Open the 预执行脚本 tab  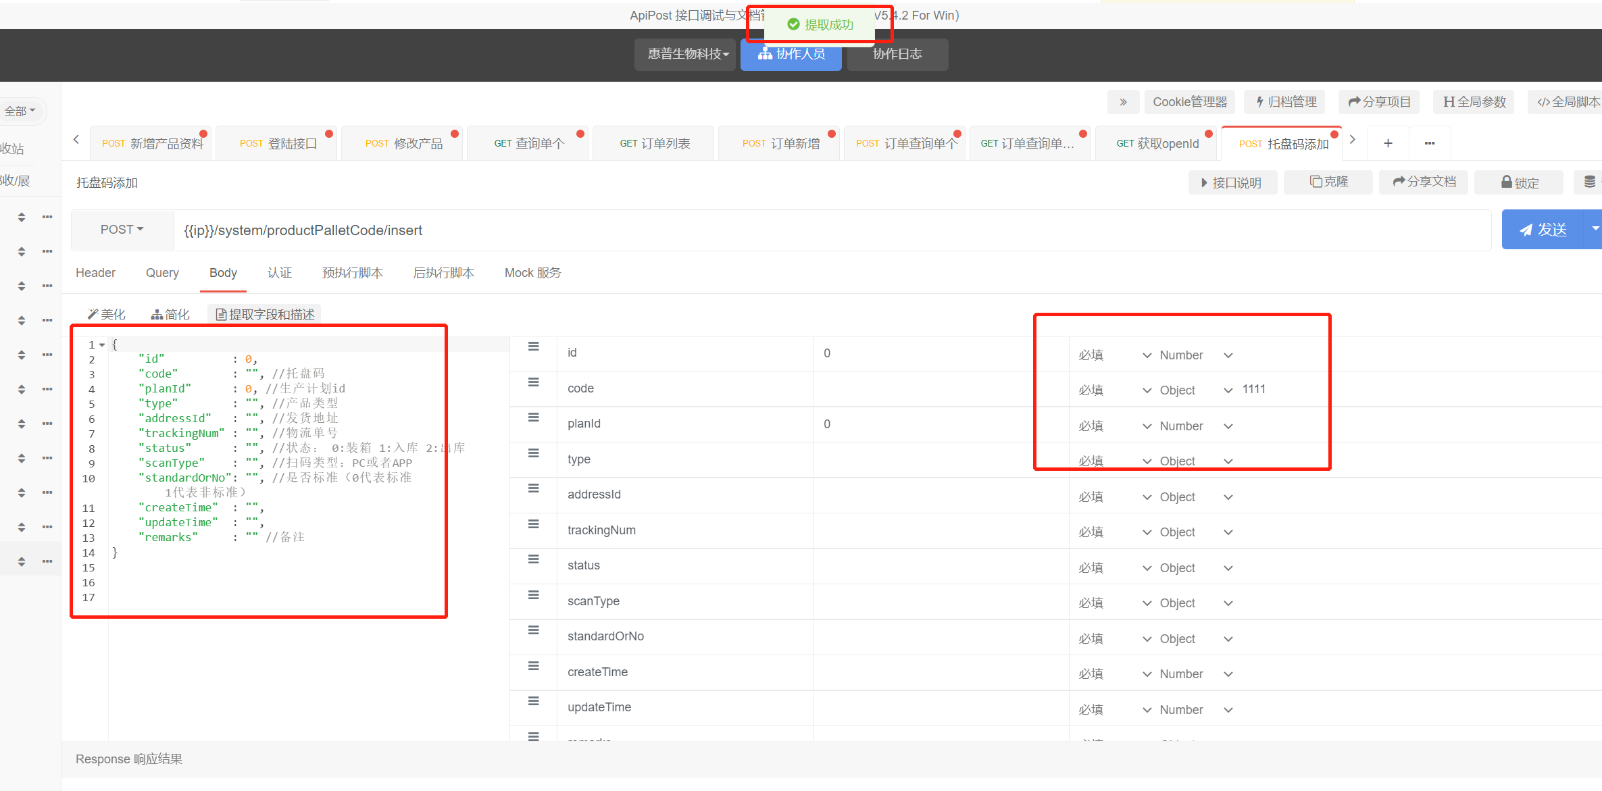tap(353, 273)
